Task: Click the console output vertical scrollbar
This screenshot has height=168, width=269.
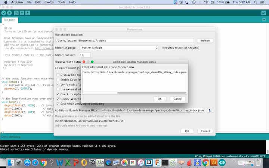Action: pyautogui.click(x=268, y=152)
